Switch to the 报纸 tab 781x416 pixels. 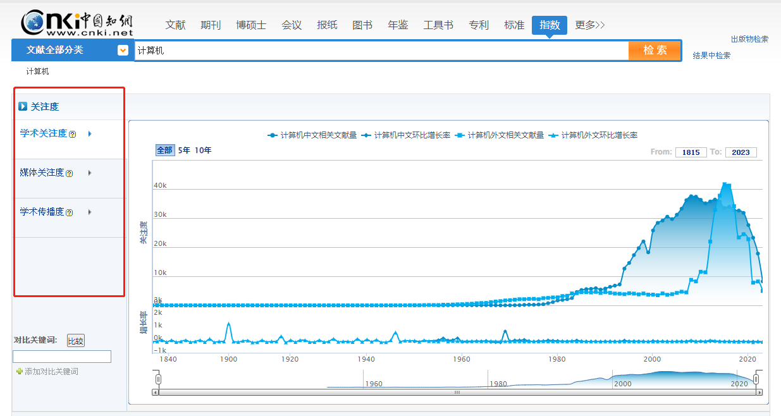tap(327, 25)
